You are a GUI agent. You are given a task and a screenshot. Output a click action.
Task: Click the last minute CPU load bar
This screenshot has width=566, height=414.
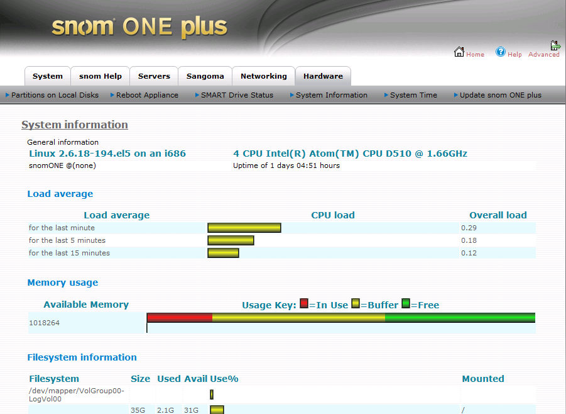pos(244,228)
